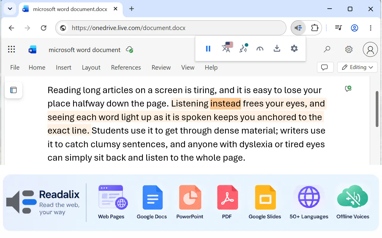The height and width of the screenshot is (238, 382).
Task: Open the Readalix language translation option
Action: pos(227,47)
